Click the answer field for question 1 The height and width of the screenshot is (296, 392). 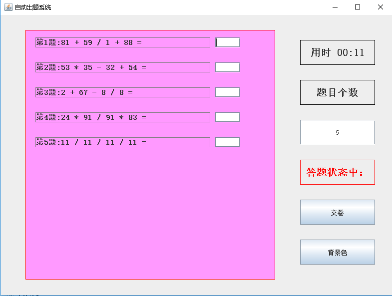[228, 42]
